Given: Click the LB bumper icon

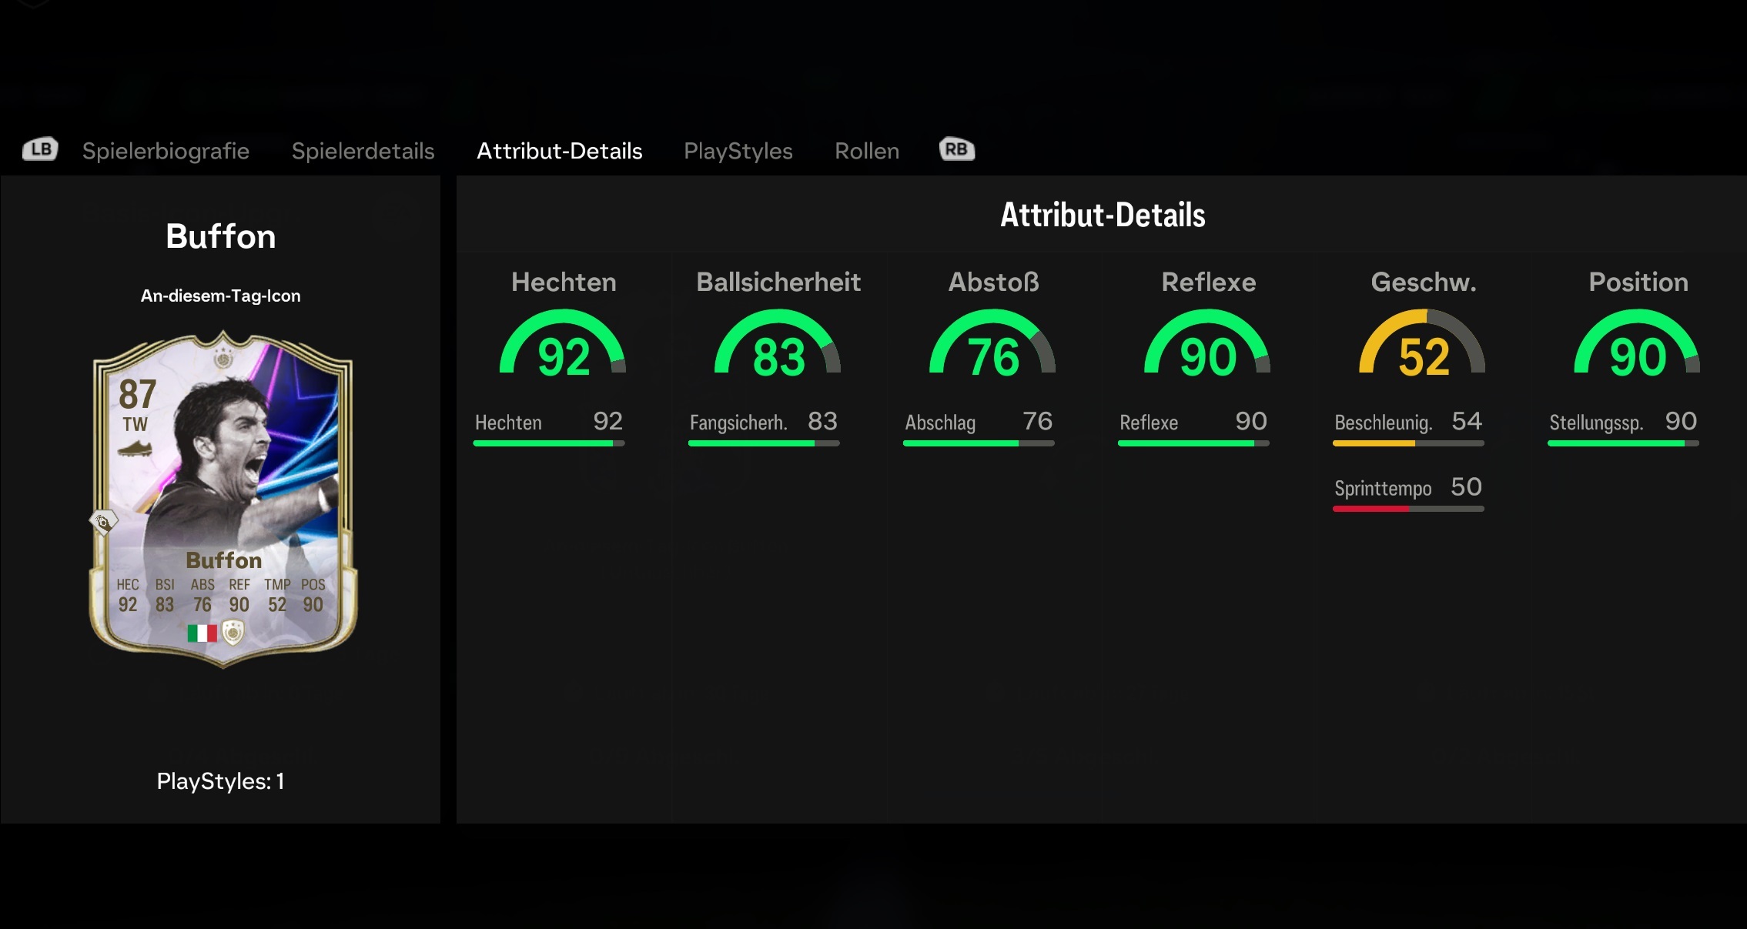Looking at the screenshot, I should tap(40, 149).
